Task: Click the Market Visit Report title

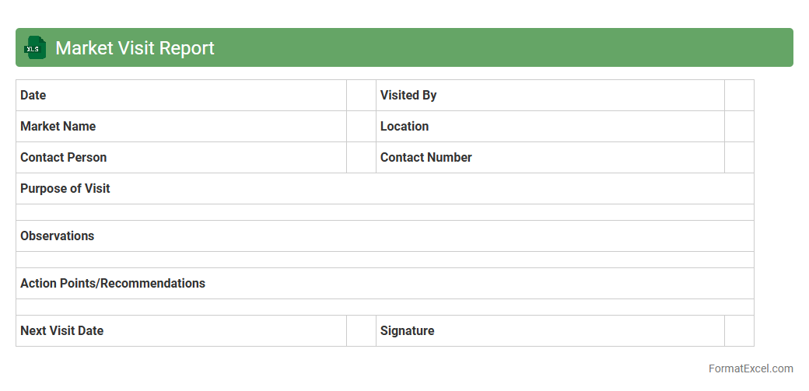Action: click(135, 48)
